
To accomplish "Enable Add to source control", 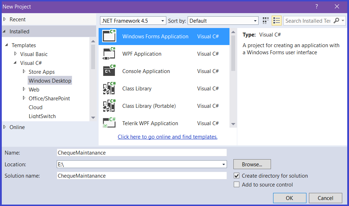I will [237, 184].
